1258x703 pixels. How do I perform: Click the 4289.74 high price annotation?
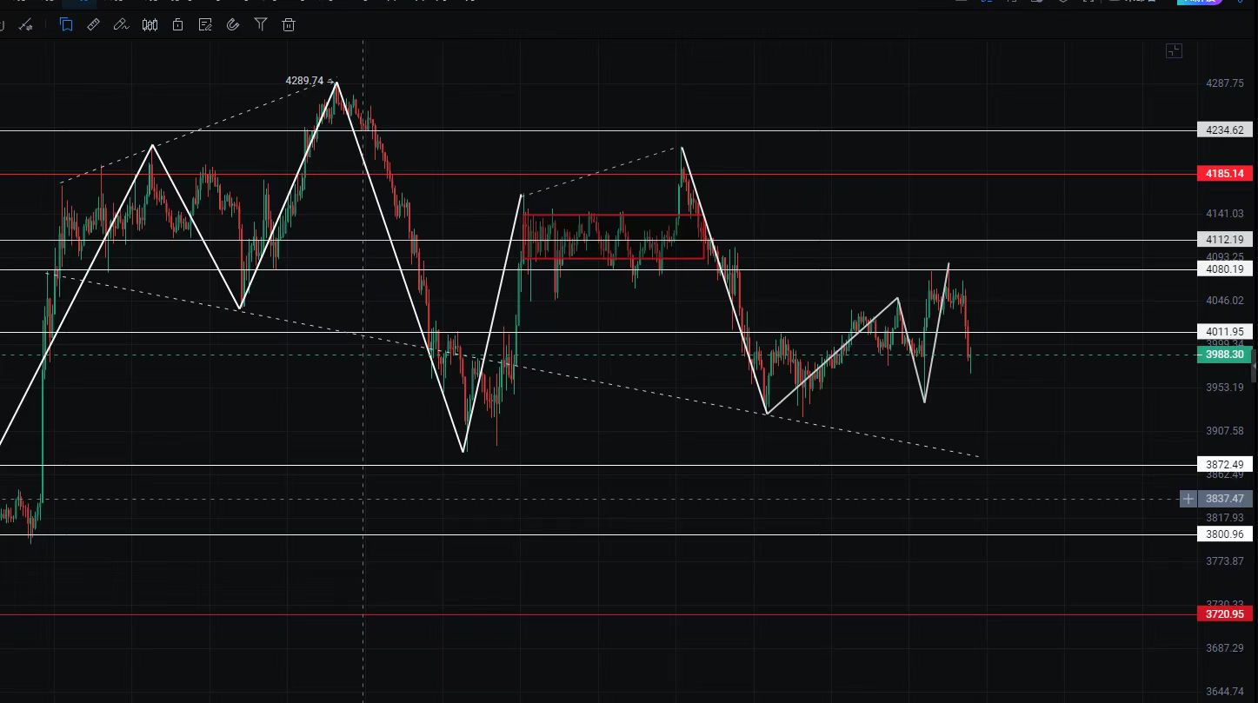304,81
